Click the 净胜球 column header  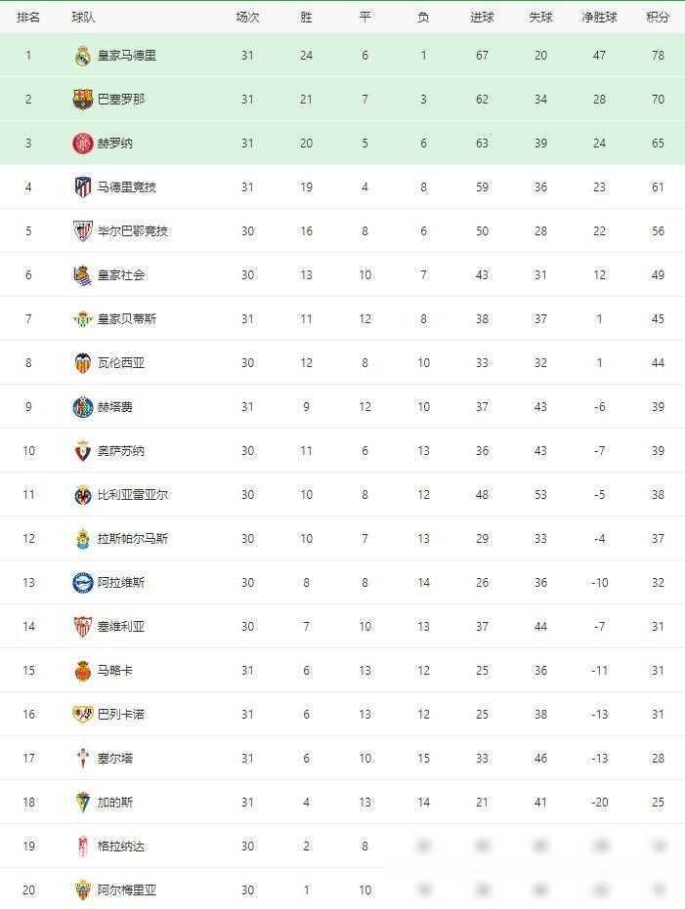coord(599,18)
